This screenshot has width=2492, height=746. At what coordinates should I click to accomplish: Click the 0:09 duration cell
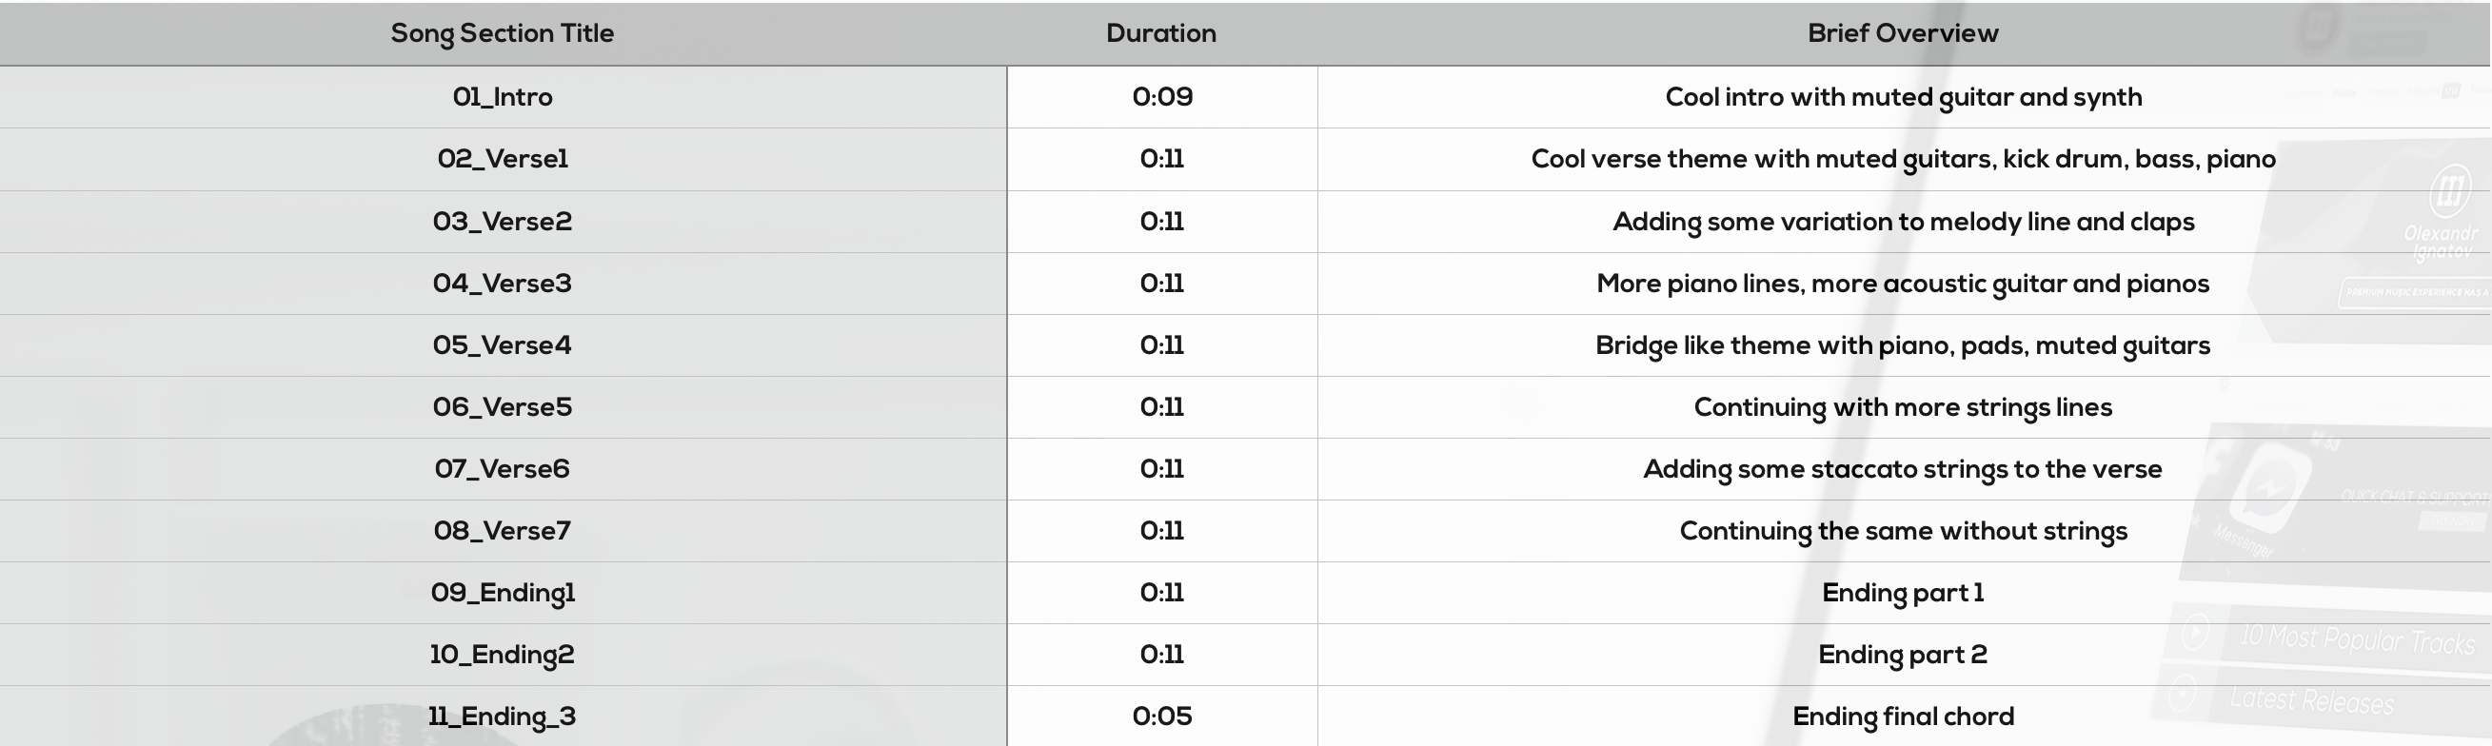tap(1162, 97)
